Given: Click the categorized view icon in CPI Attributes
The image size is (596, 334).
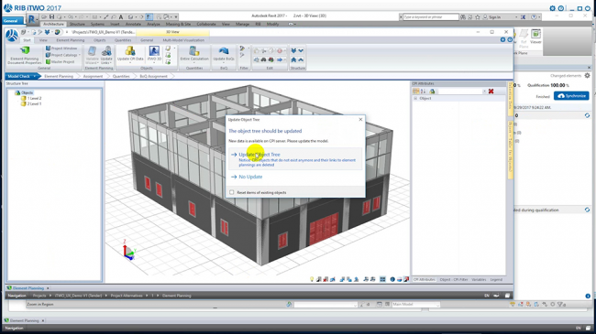Looking at the screenshot, I should (416, 92).
